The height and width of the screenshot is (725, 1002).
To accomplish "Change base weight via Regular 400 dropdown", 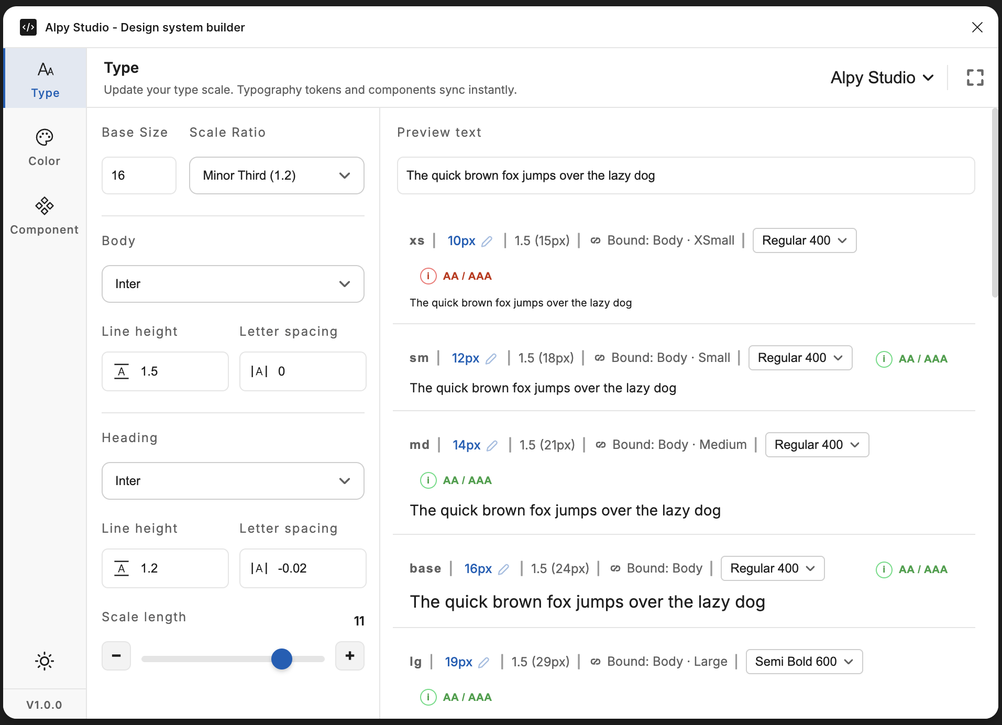I will tap(772, 568).
